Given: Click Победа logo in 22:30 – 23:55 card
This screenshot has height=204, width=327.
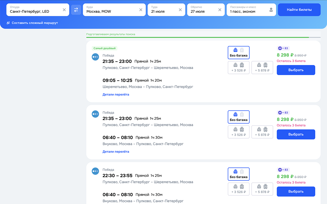Looking at the screenshot, I should [95, 171].
